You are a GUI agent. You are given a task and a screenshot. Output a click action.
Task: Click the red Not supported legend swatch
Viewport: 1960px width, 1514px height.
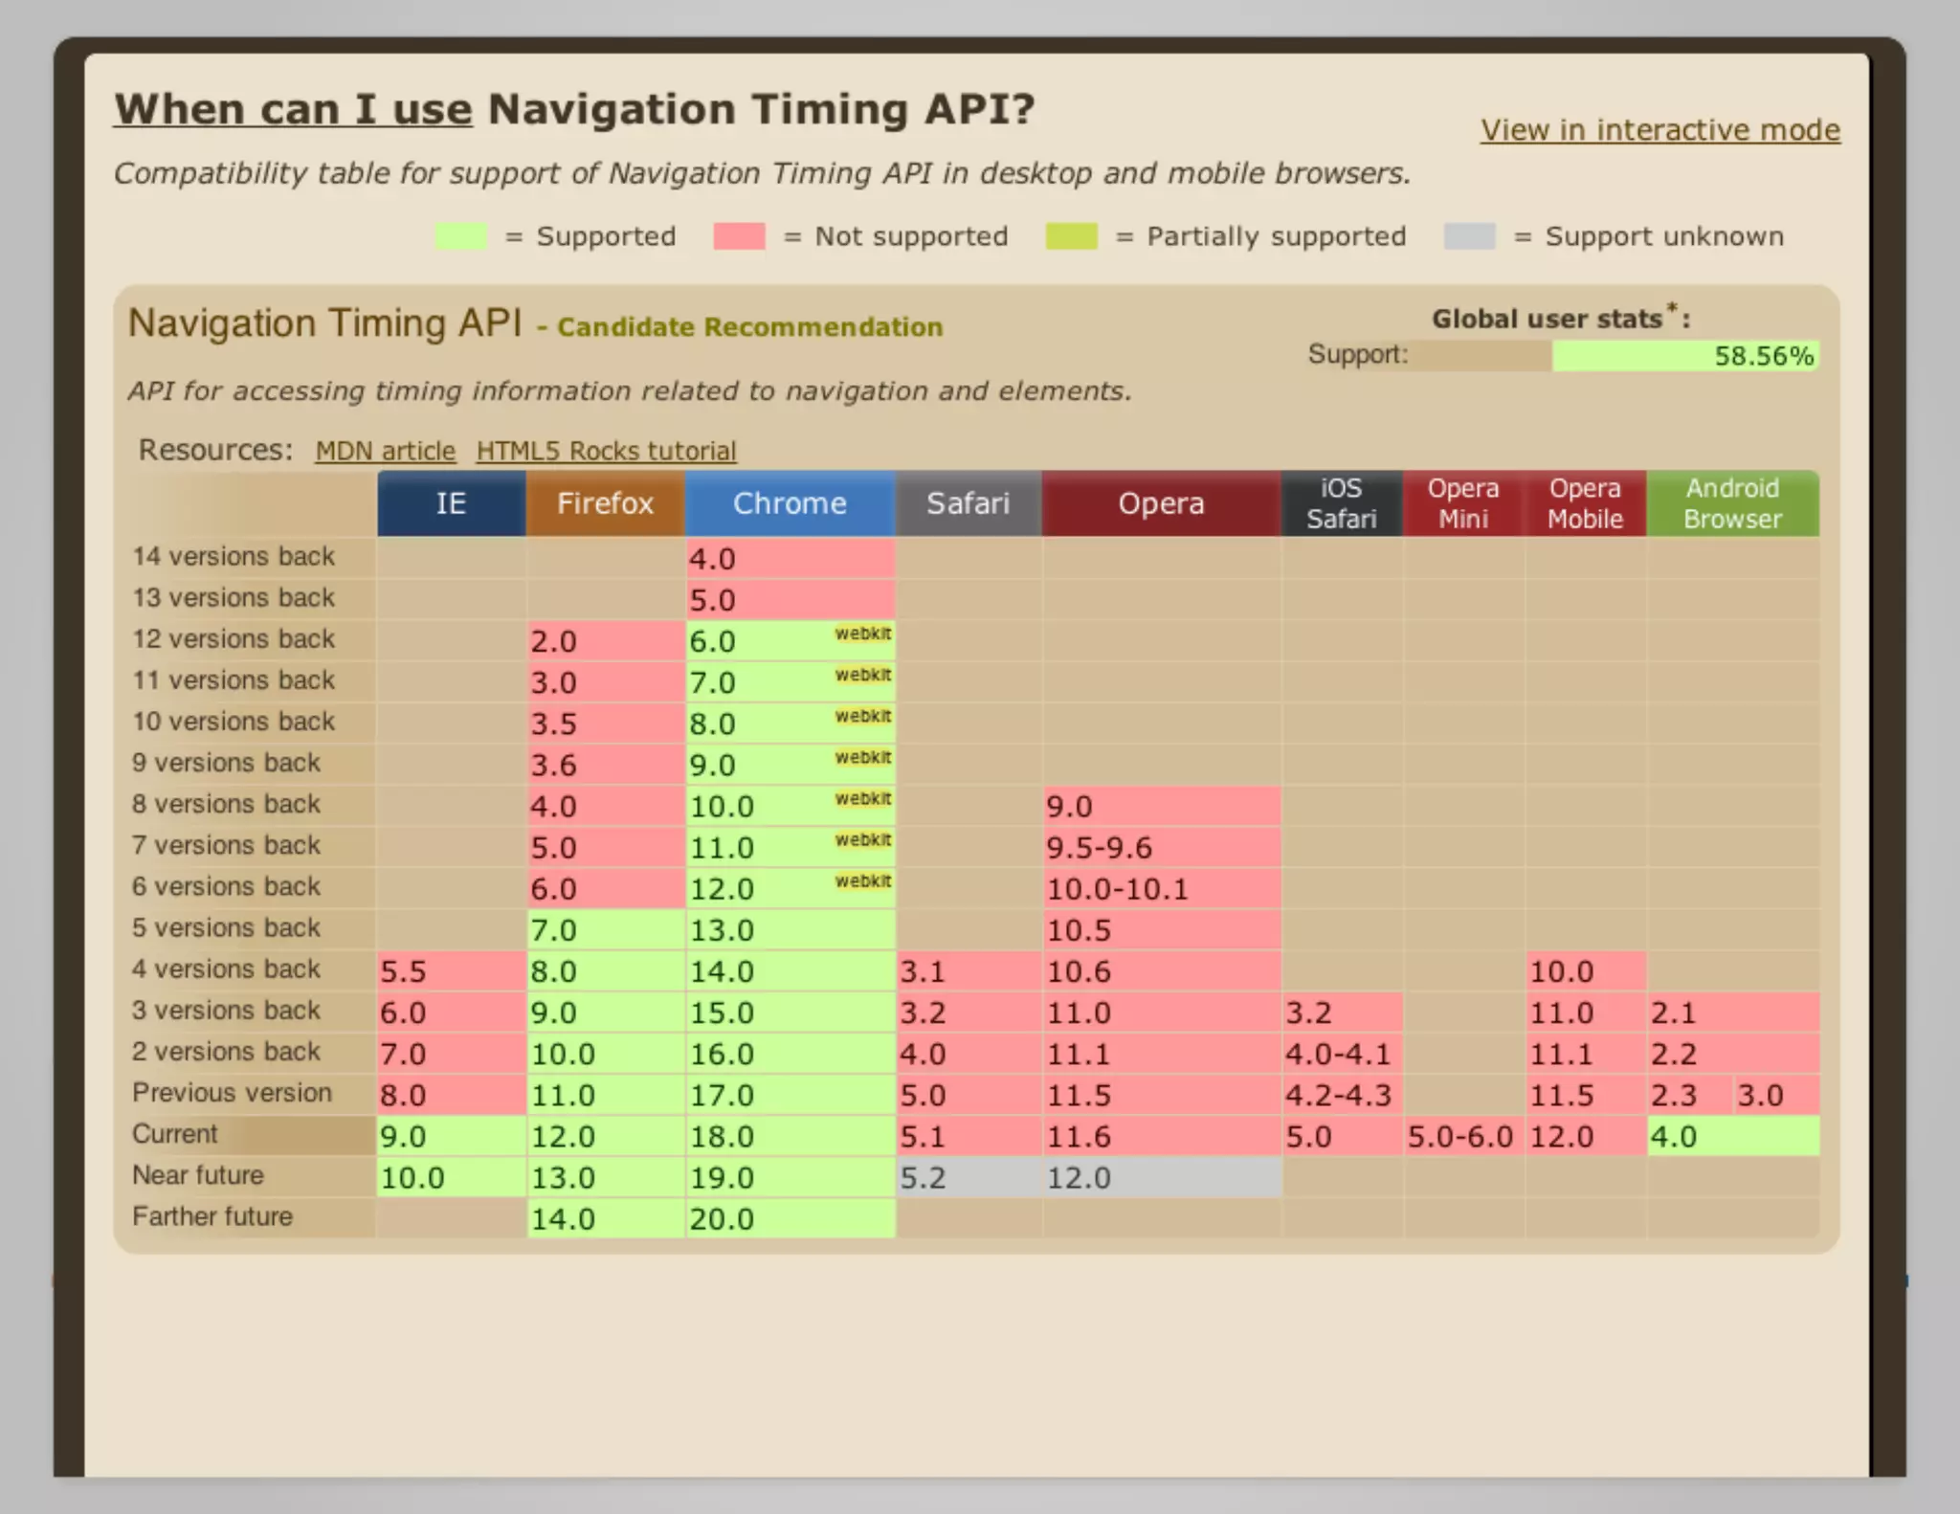pos(739,236)
